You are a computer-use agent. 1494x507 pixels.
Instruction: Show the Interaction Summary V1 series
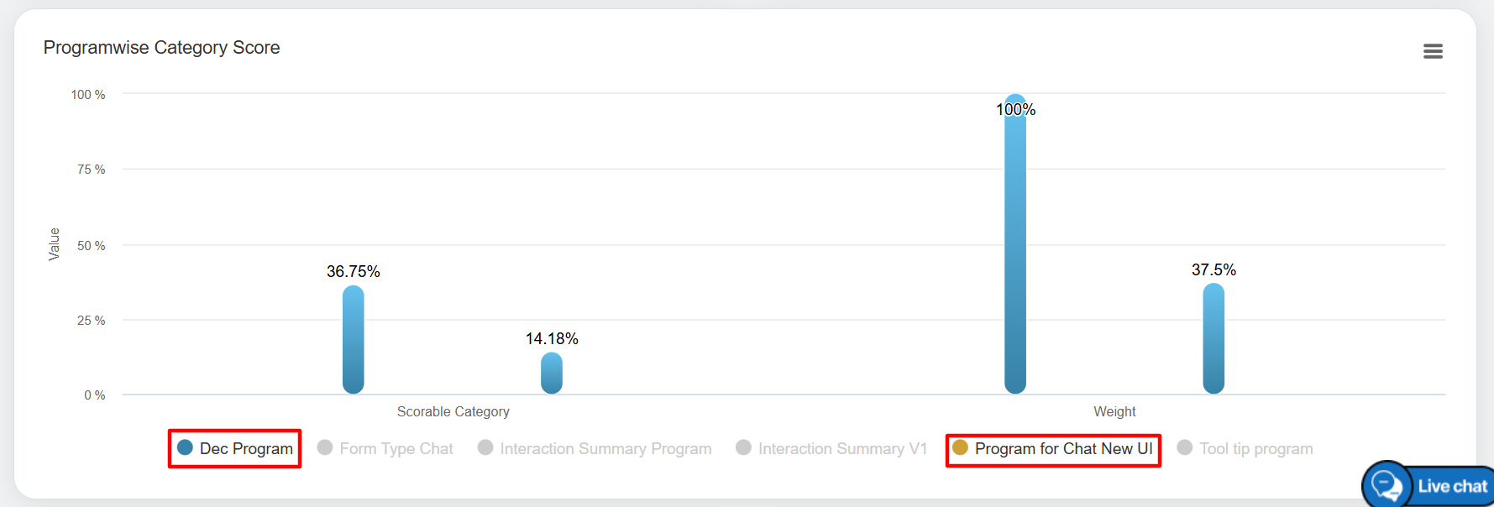click(842, 449)
